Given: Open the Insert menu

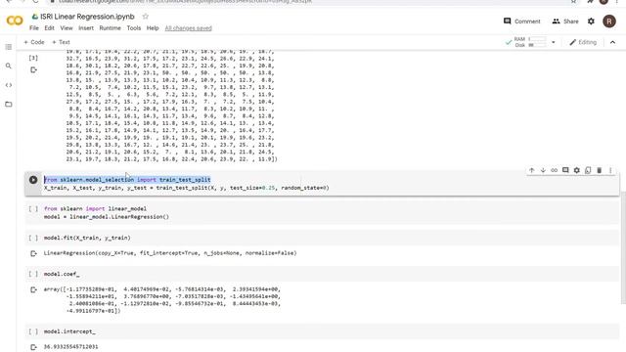Looking at the screenshot, I should point(86,28).
